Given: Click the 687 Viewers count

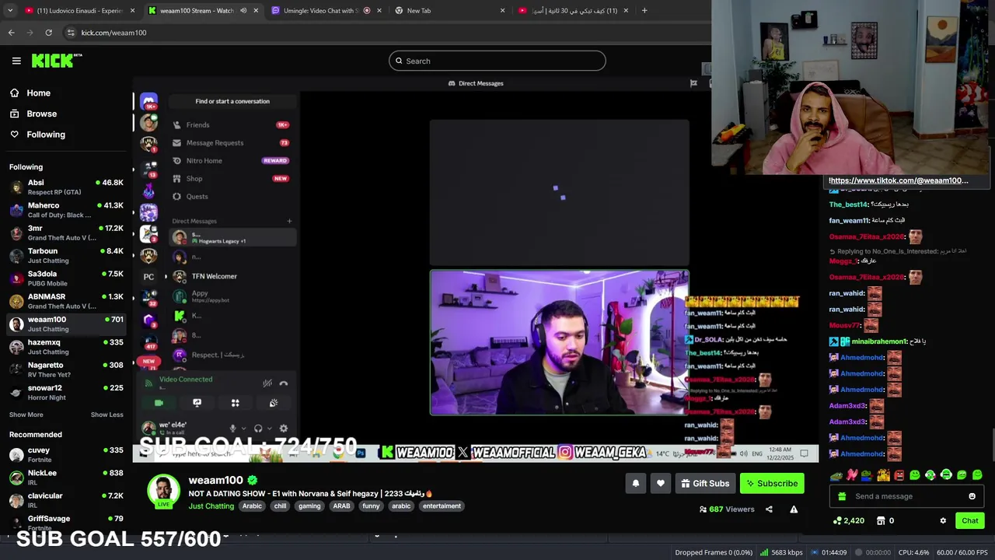Looking at the screenshot, I should [x=727, y=509].
